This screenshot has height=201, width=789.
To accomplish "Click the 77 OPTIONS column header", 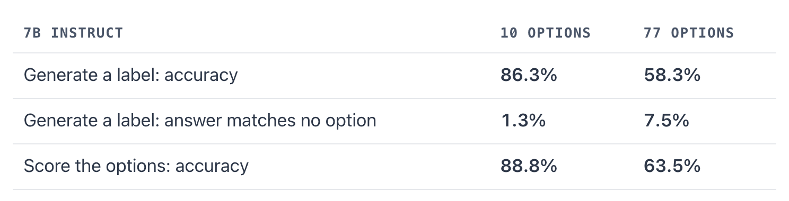I will tap(689, 33).
